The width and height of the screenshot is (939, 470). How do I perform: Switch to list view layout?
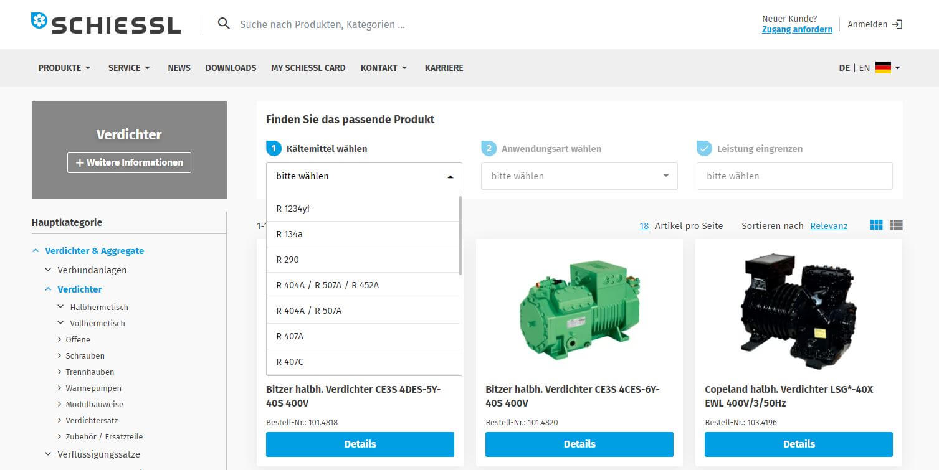[896, 225]
